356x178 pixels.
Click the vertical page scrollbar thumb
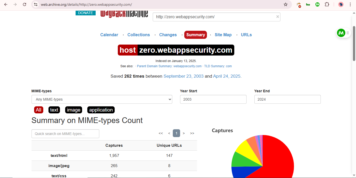[354, 44]
